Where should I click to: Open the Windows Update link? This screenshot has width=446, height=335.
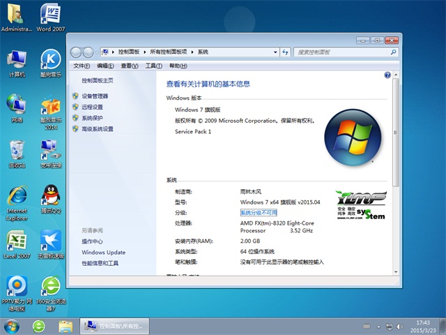[x=104, y=253]
